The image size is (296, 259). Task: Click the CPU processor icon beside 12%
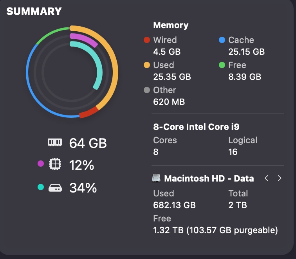(55, 165)
